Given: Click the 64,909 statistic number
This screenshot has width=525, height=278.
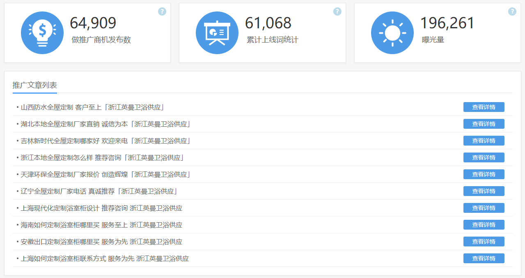Looking at the screenshot, I should [93, 23].
